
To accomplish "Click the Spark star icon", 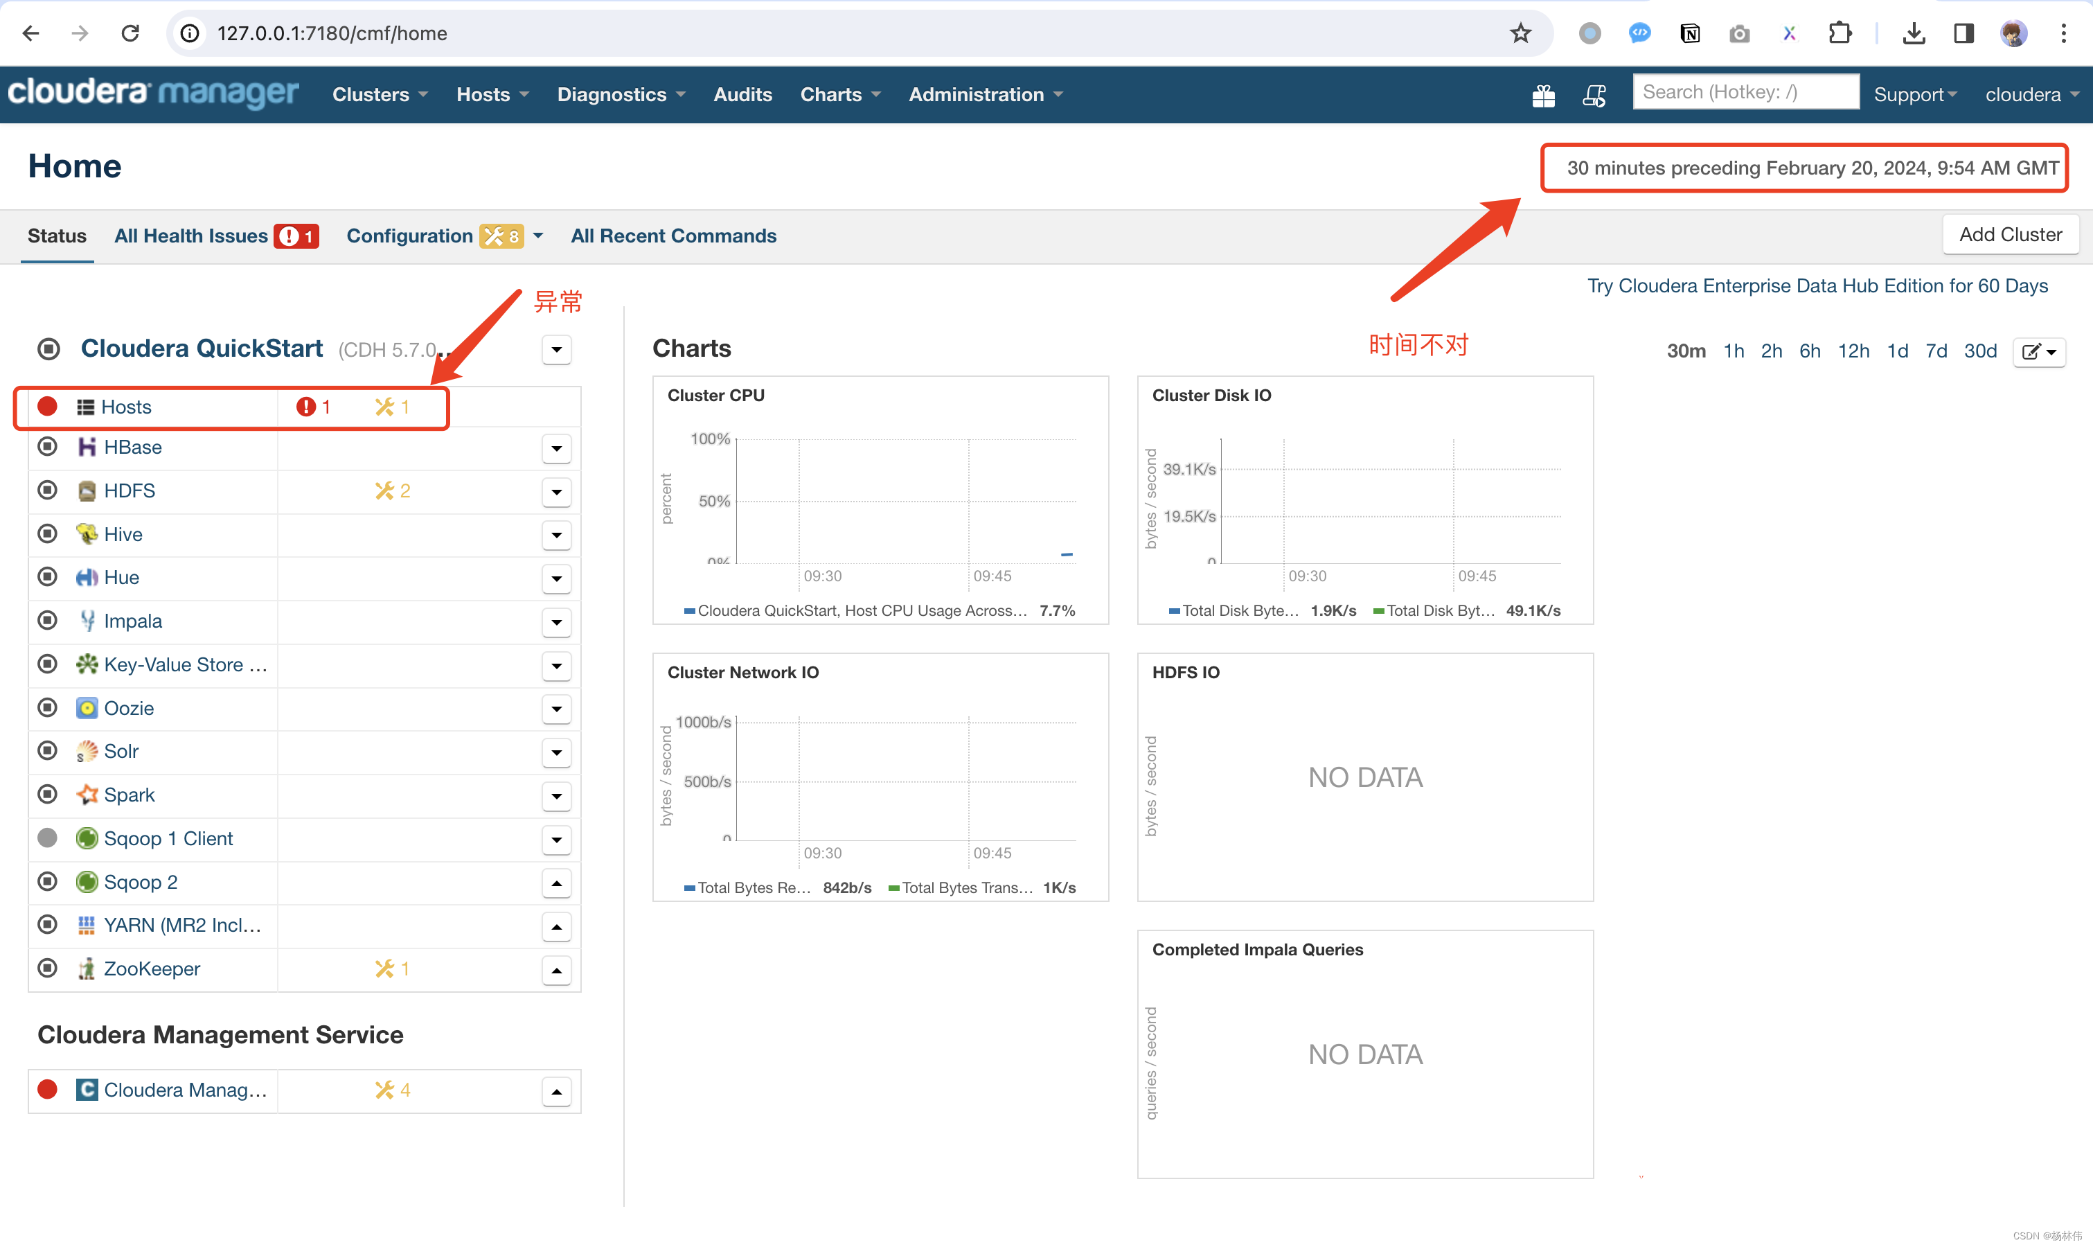I will [87, 795].
